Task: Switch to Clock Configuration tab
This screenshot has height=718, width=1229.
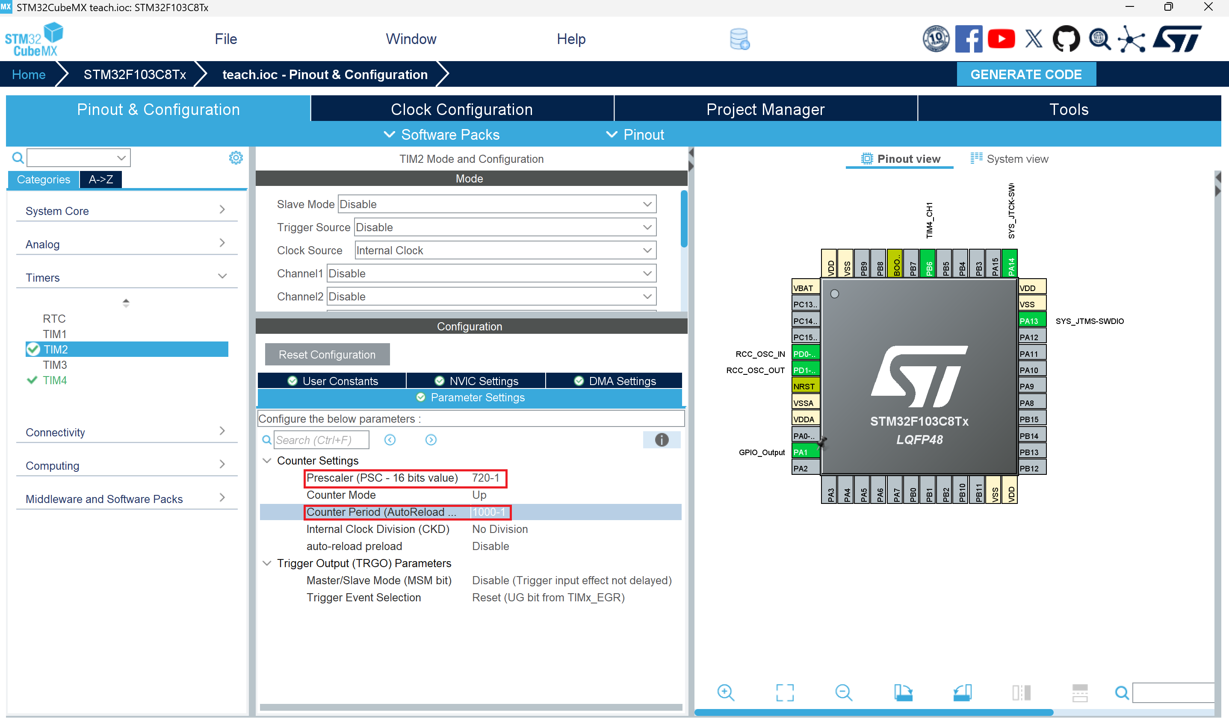Action: [x=461, y=109]
